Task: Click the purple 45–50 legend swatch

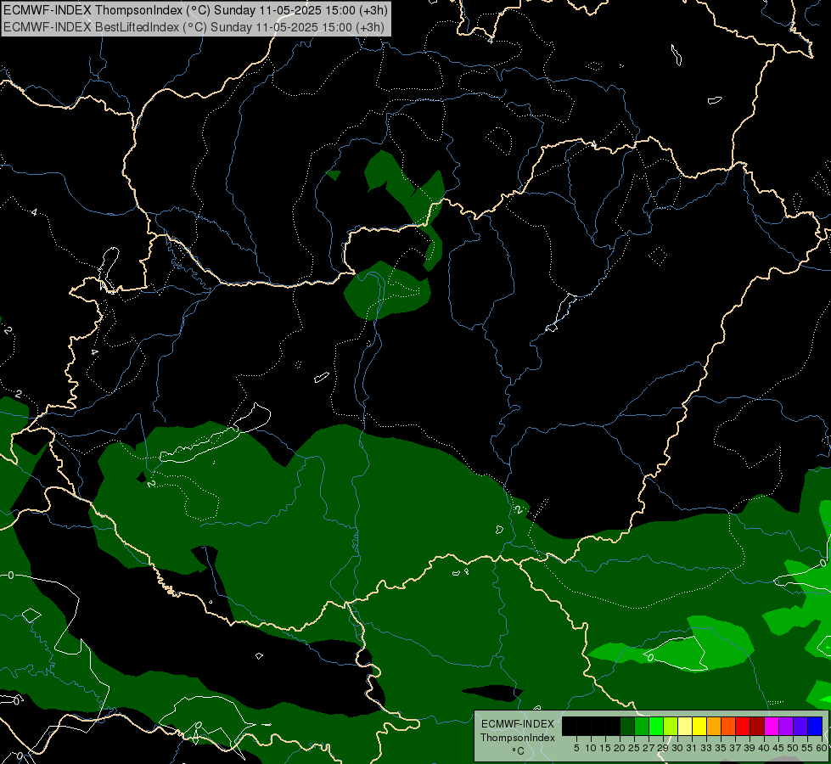Action: [x=786, y=726]
